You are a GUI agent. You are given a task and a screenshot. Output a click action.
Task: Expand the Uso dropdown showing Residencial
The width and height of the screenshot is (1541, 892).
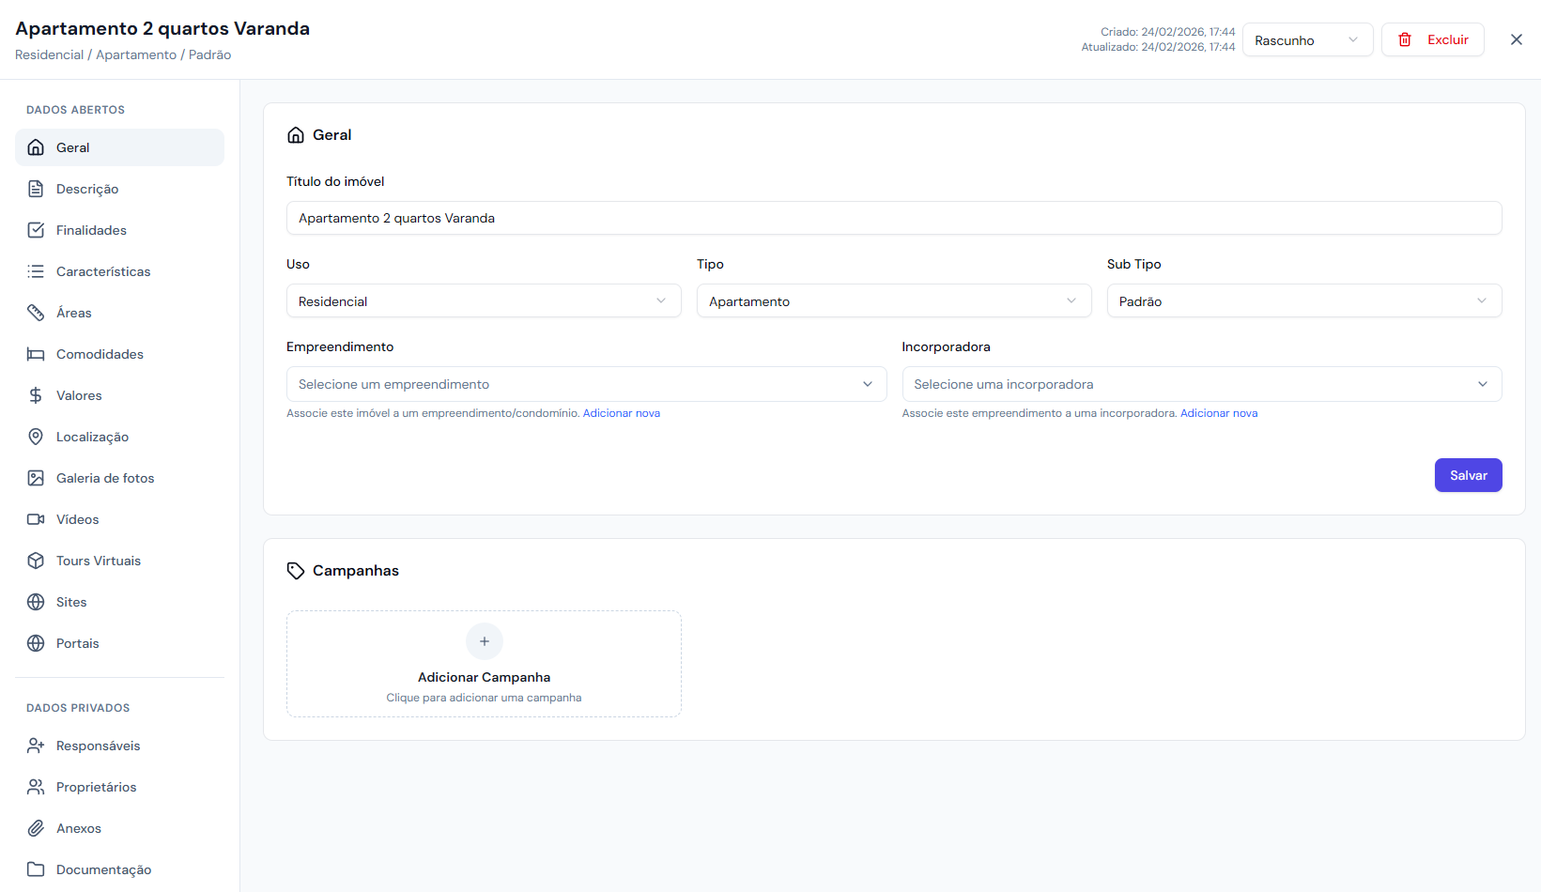483,301
